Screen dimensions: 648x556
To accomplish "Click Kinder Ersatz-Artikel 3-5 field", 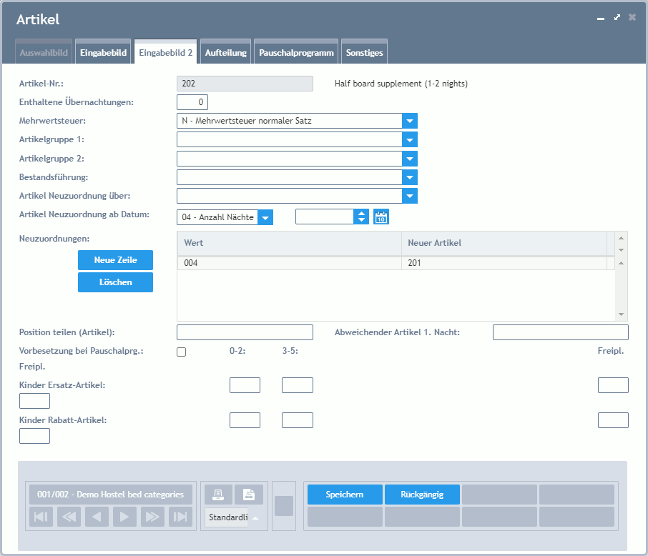I will pos(298,385).
